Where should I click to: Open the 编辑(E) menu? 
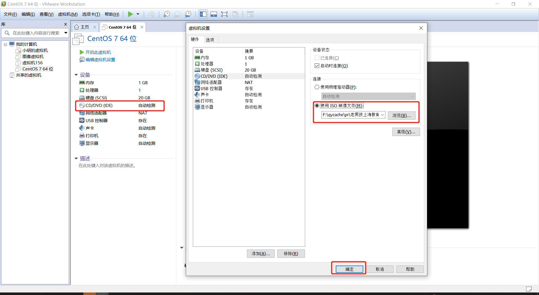(28, 14)
